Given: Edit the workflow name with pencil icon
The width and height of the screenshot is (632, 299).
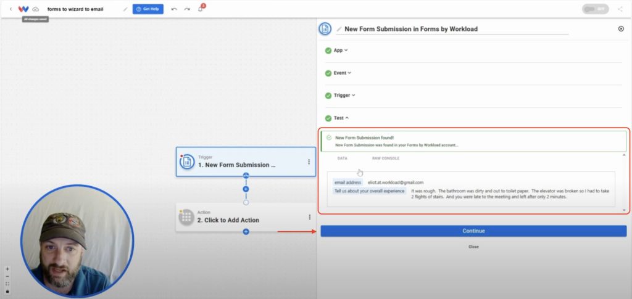Looking at the screenshot, I should tap(125, 9).
